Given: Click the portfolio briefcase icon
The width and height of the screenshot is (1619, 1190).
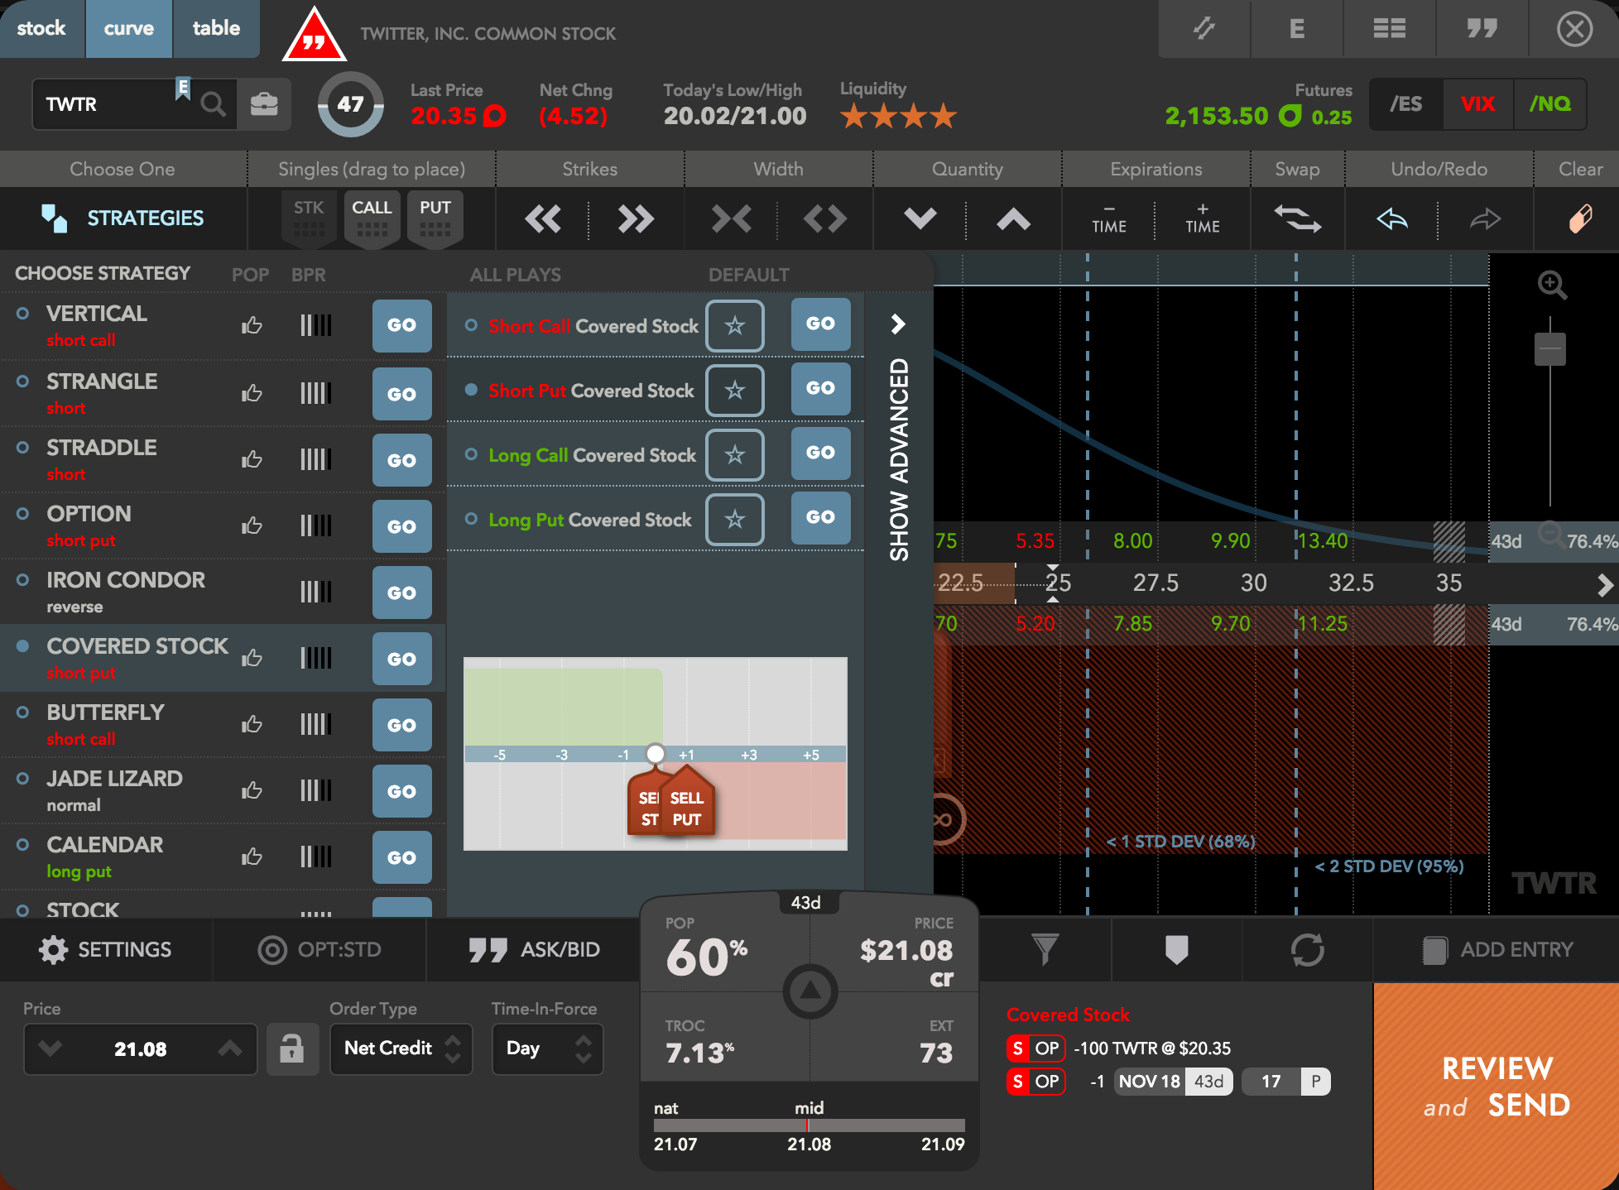Looking at the screenshot, I should click(x=264, y=104).
